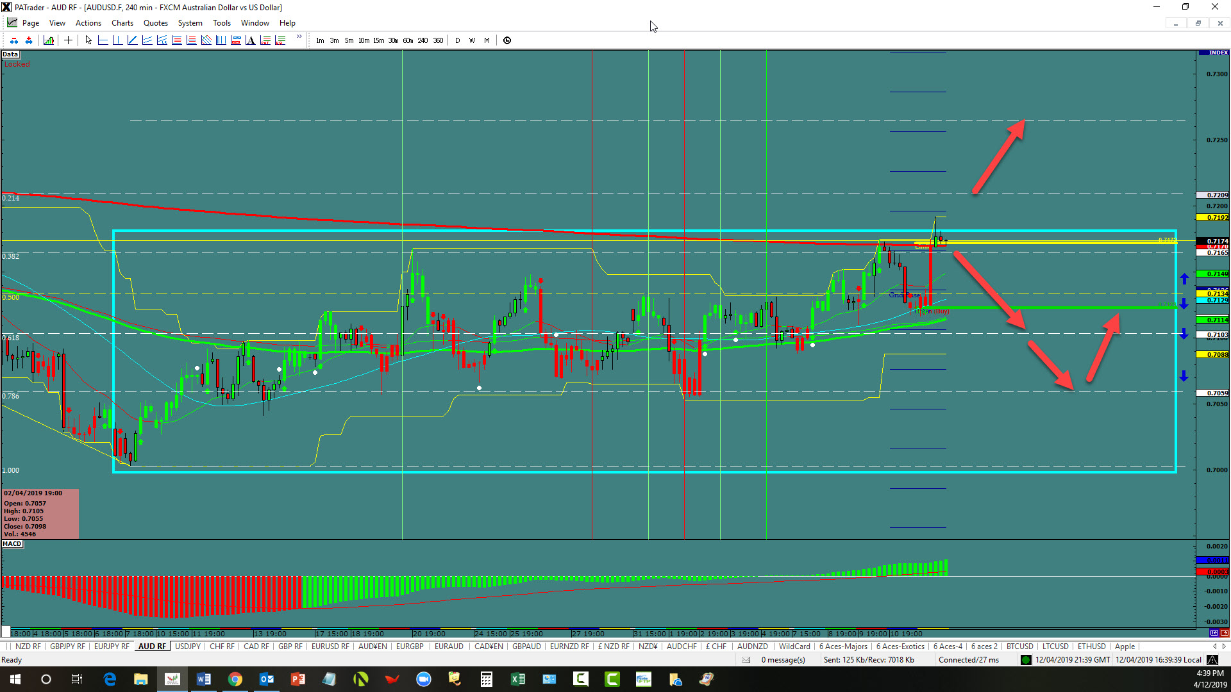Open the Charts menu

click(122, 23)
